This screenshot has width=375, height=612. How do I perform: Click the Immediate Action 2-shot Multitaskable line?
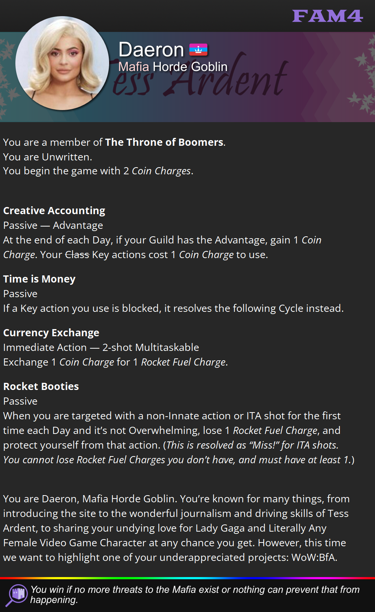[x=101, y=348]
